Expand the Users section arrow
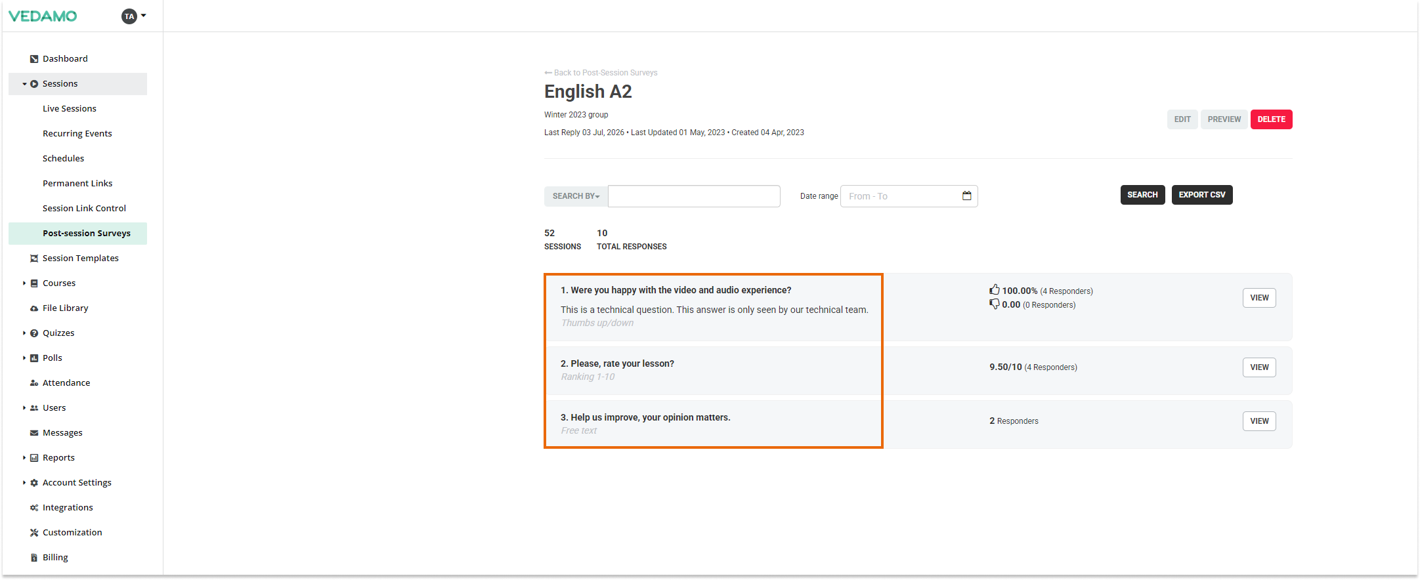This screenshot has width=1420, height=580. point(24,408)
